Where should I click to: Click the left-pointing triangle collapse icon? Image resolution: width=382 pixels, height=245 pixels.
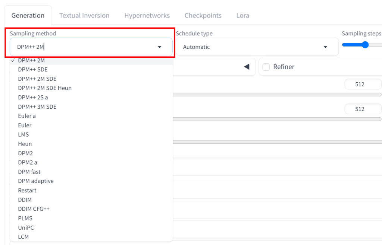[246, 67]
